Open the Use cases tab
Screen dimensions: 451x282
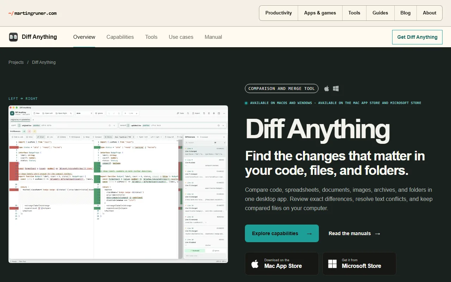pos(181,37)
